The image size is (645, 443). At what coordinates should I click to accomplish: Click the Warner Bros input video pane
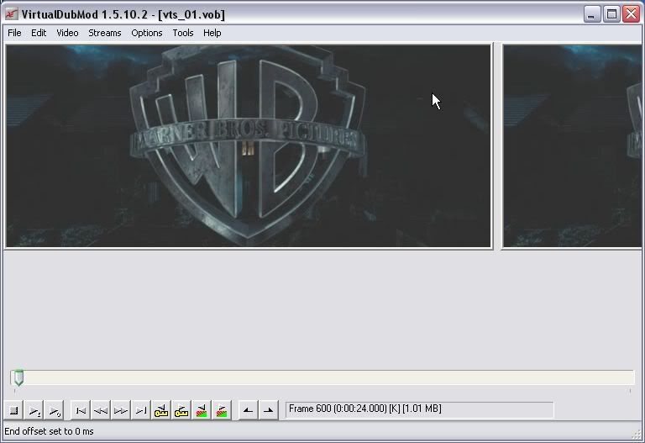click(249, 146)
